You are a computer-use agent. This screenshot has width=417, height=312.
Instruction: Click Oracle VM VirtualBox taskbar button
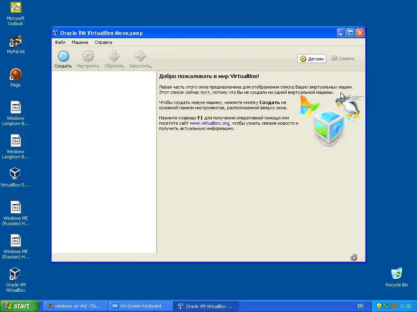[x=206, y=306]
